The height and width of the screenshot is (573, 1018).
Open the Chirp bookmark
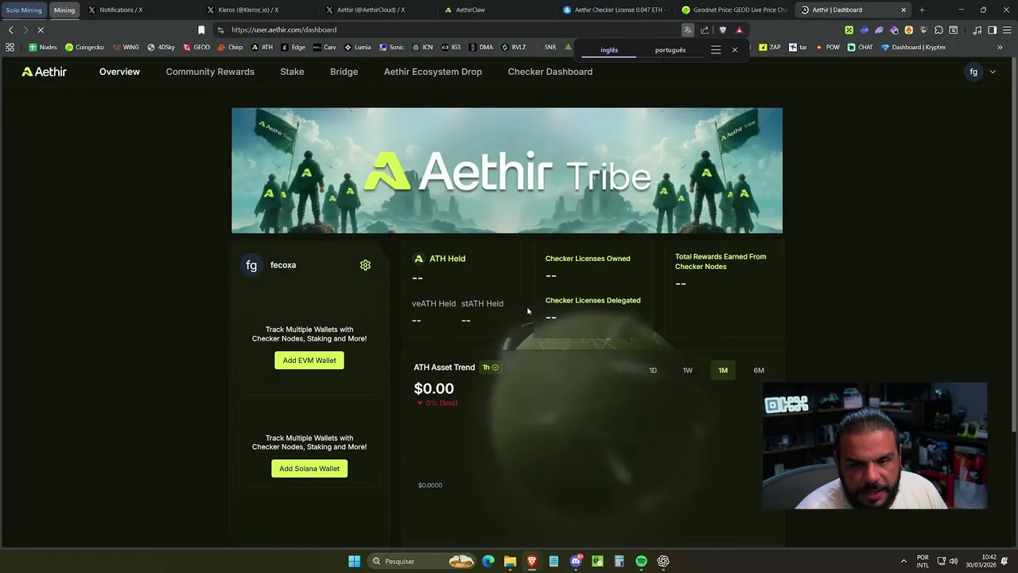[230, 47]
